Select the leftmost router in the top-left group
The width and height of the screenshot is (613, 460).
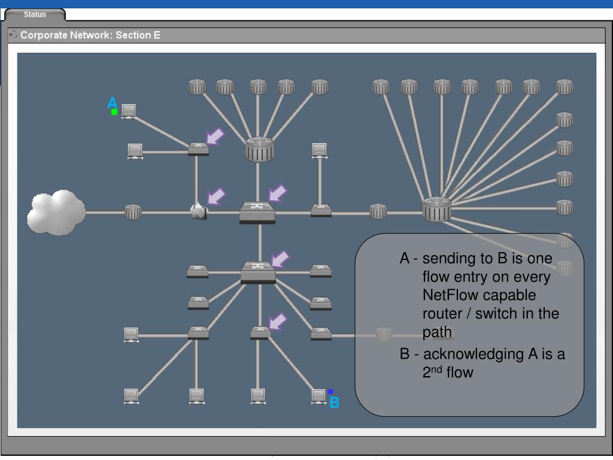197,87
